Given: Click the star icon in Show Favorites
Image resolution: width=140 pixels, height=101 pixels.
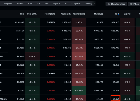Looking at the screenshot, I should [x=109, y=4].
